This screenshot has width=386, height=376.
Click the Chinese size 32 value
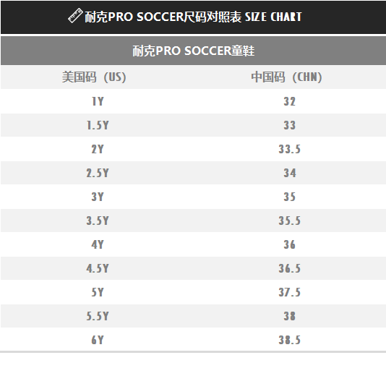coord(289,101)
